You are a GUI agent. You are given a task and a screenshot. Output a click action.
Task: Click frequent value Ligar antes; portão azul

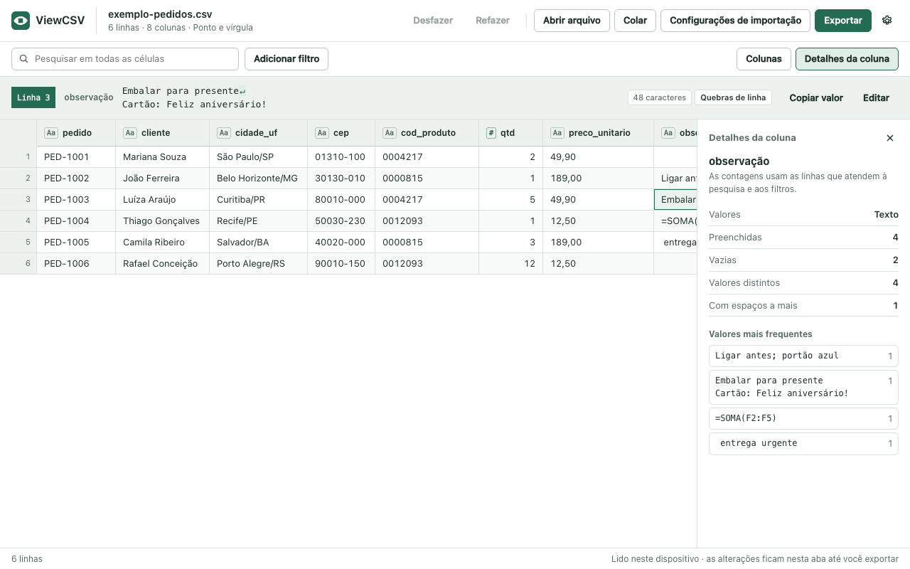[803, 356]
